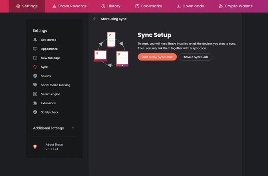Image resolution: width=268 pixels, height=176 pixels.
Task: Click the Downloads arrow icon
Action: 178,6
